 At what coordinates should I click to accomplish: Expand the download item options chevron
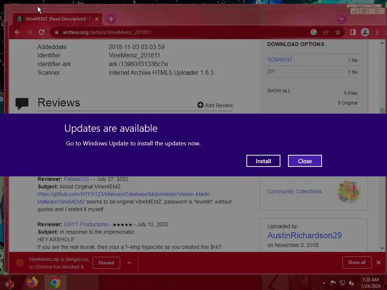(129, 263)
